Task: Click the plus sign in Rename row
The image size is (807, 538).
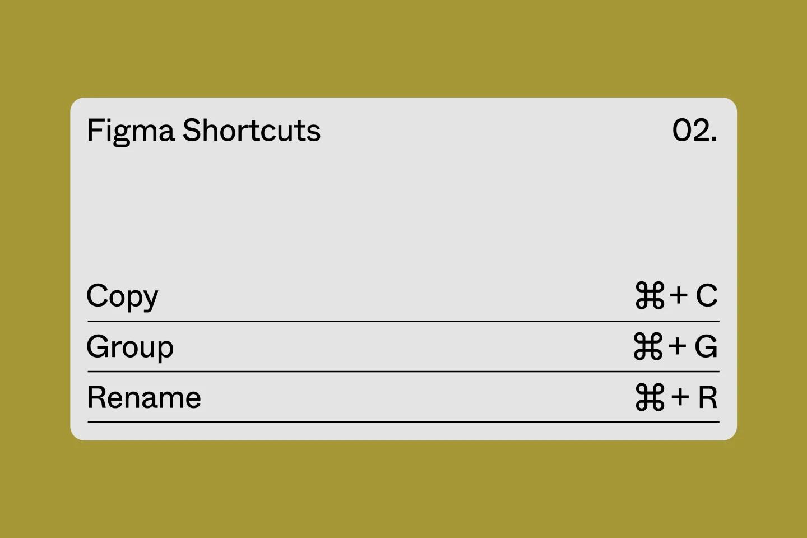Action: tap(680, 397)
